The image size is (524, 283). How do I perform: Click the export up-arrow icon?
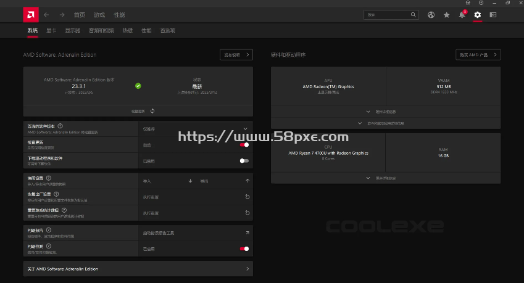coord(247,181)
